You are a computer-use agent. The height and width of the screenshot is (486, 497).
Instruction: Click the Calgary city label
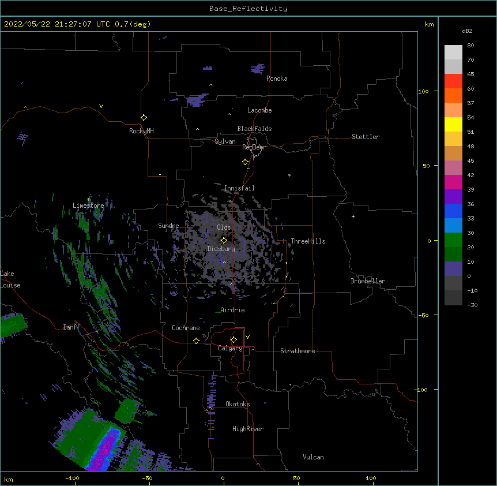(230, 348)
